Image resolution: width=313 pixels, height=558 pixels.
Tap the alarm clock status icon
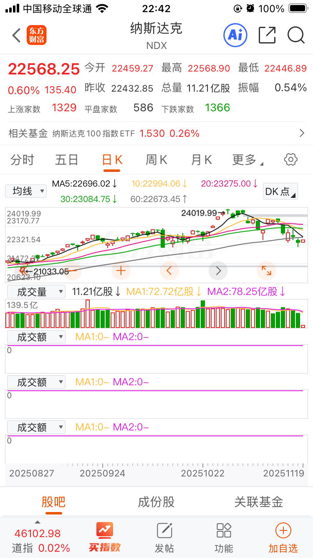pyautogui.click(x=250, y=8)
